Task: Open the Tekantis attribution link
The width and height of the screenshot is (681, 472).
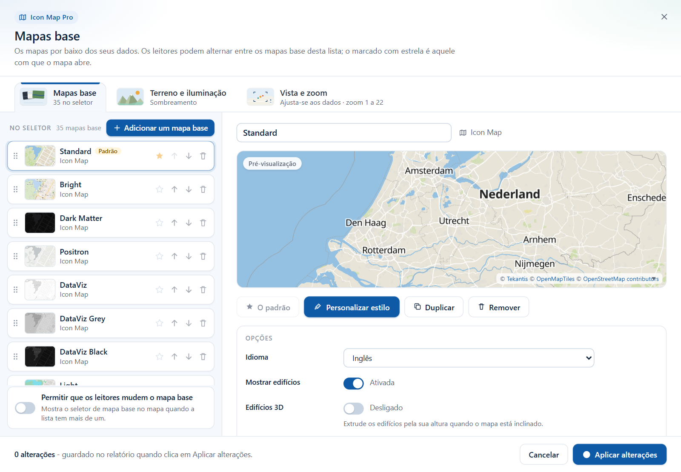Action: pyautogui.click(x=517, y=279)
